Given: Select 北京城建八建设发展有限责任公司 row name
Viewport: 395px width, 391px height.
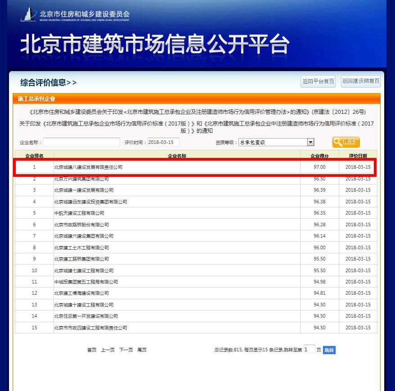Looking at the screenshot, I should (x=89, y=167).
